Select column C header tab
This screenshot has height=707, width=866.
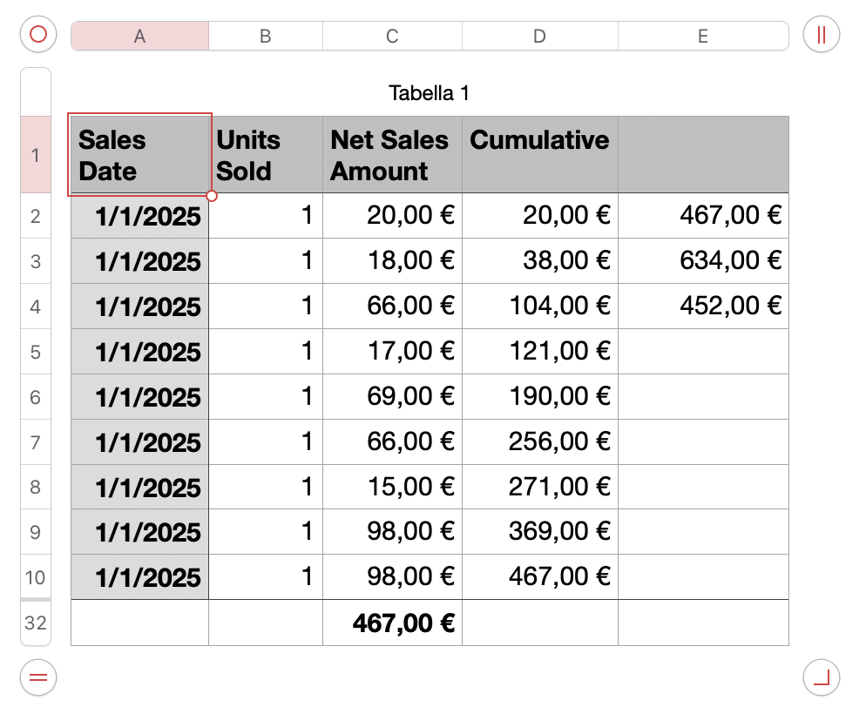(392, 36)
